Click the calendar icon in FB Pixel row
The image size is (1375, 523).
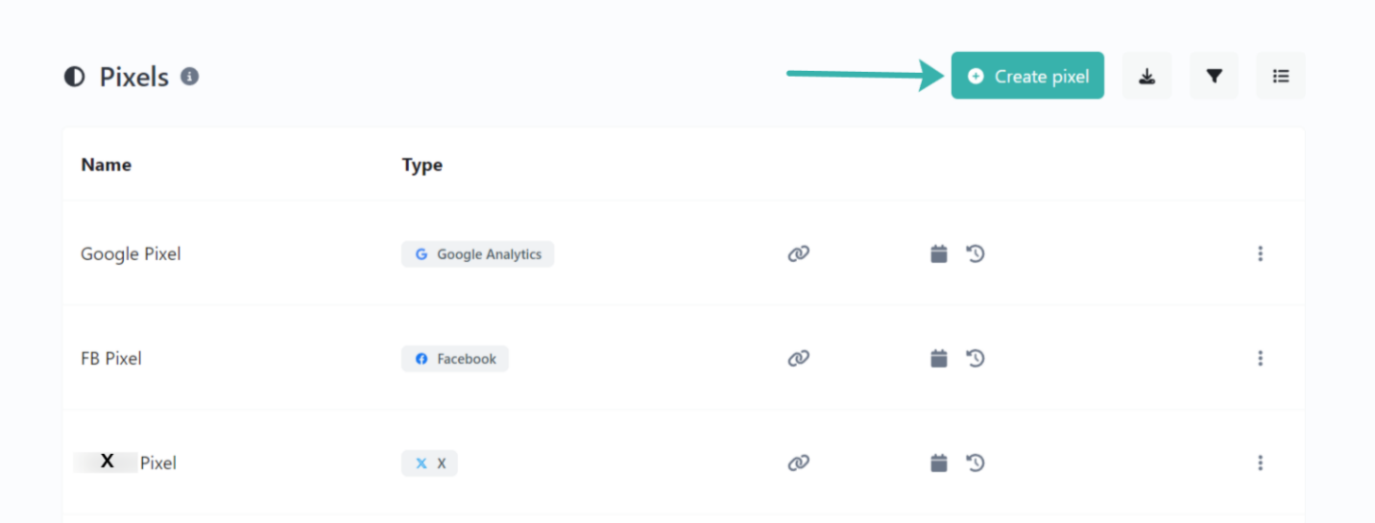coord(939,359)
